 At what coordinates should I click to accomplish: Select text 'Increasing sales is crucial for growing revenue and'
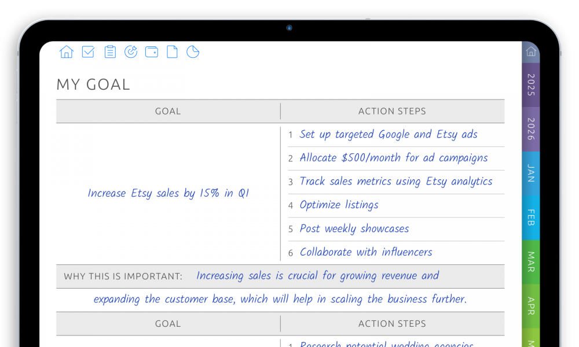(x=317, y=276)
